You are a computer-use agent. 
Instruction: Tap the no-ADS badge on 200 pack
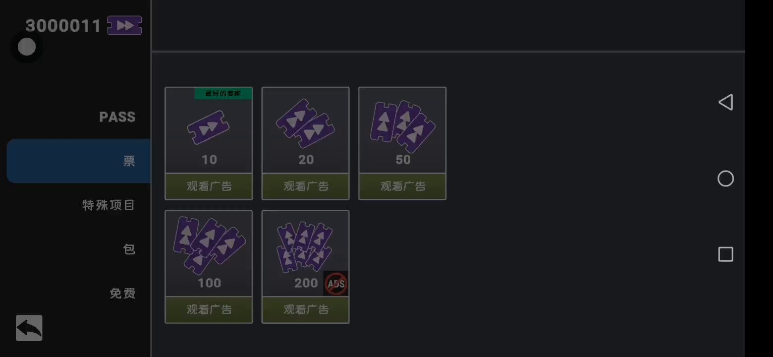coord(336,284)
